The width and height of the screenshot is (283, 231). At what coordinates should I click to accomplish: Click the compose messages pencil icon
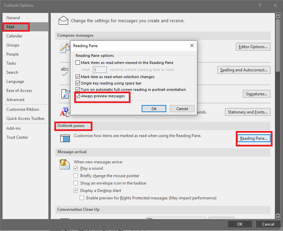[x=65, y=48]
